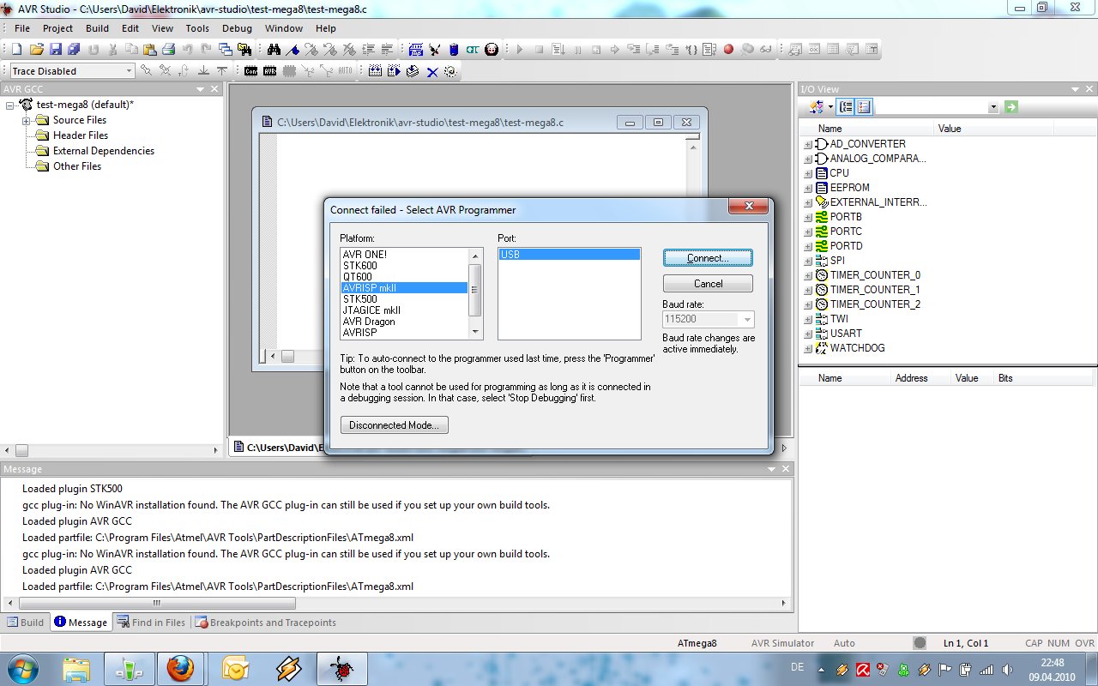1098x686 pixels.
Task: Open the disabled Baud rate 115200 dropdown
Action: pos(747,319)
